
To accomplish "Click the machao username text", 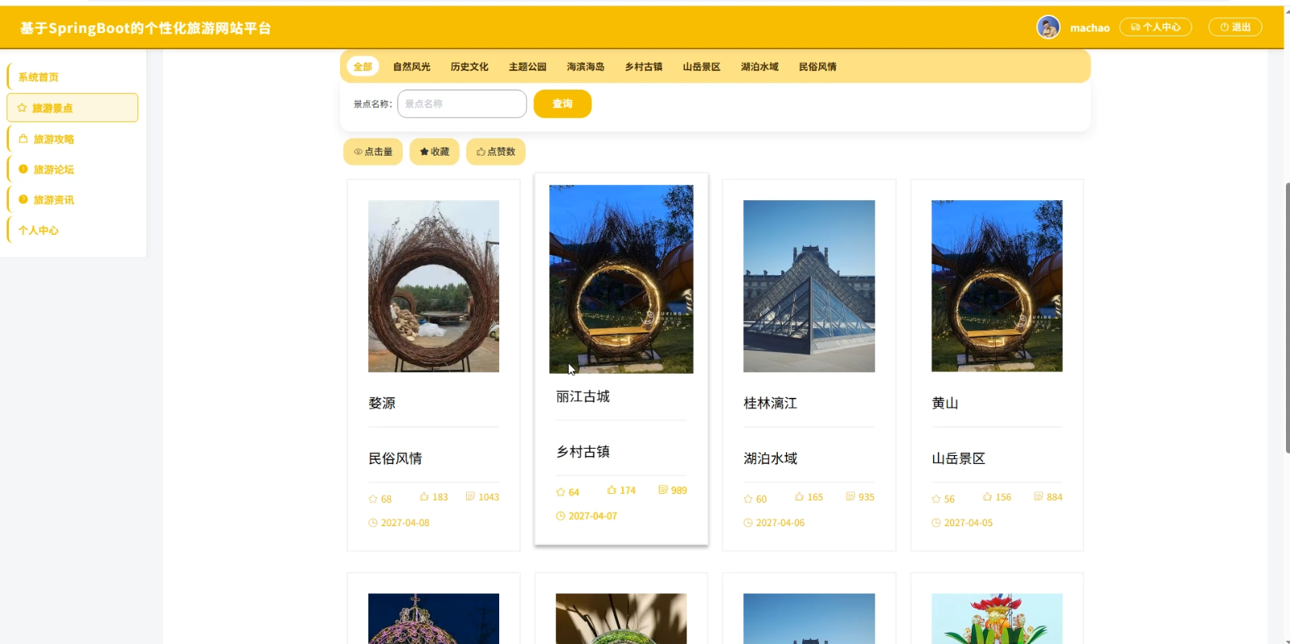I will click(x=1090, y=28).
